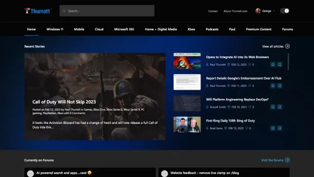Click Russell Smith author name

(217, 107)
